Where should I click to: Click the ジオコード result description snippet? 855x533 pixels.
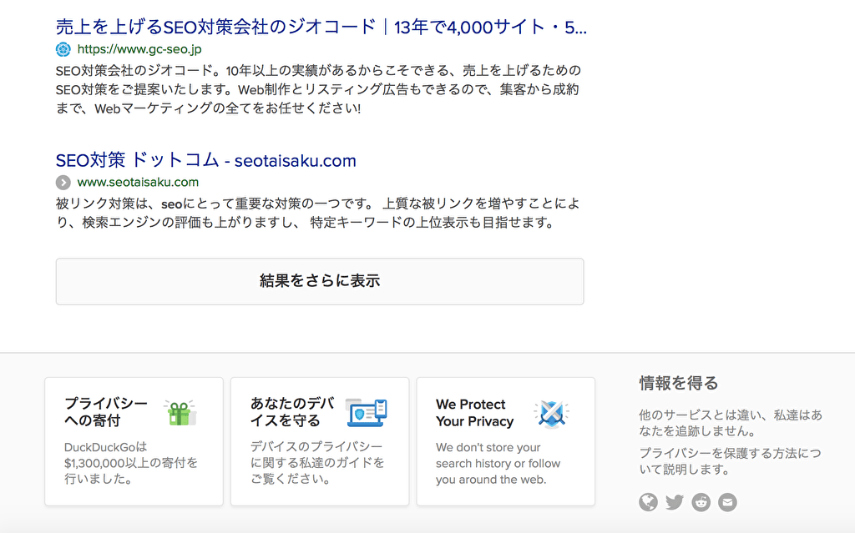pyautogui.click(x=317, y=89)
